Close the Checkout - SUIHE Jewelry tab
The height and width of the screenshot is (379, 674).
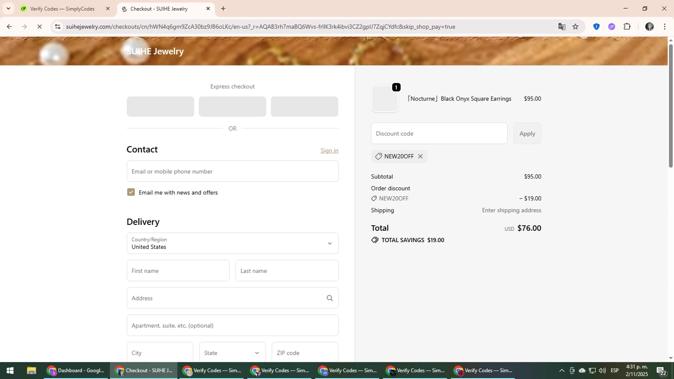pos(208,9)
